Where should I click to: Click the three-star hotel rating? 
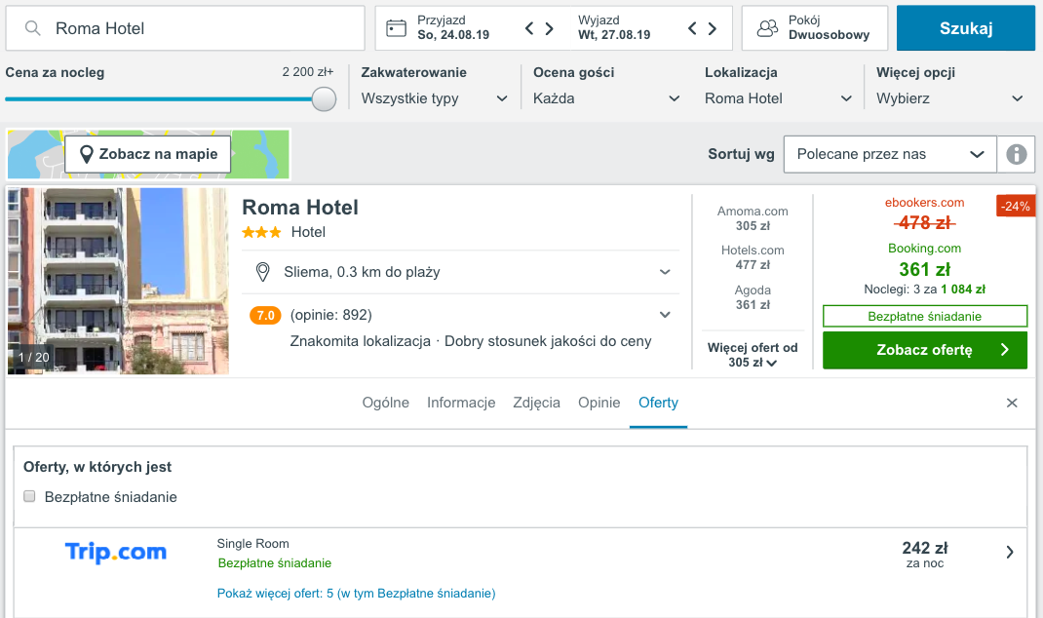261,232
